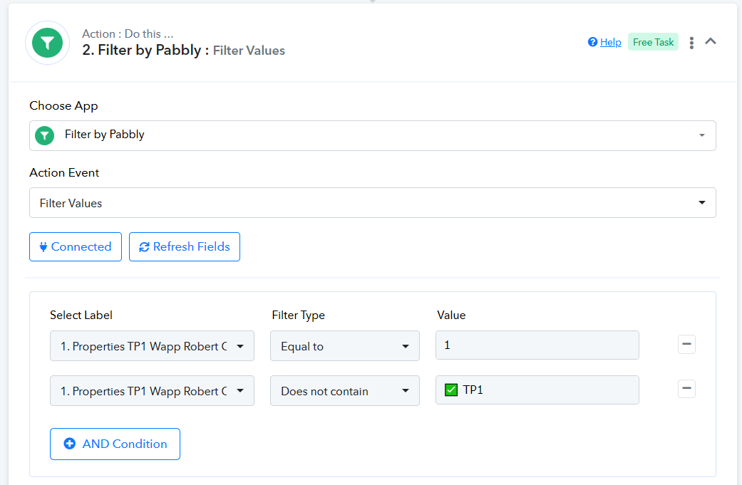Open the Choose App dropdown
Image resolution: width=742 pixels, height=485 pixels.
pyautogui.click(x=372, y=135)
